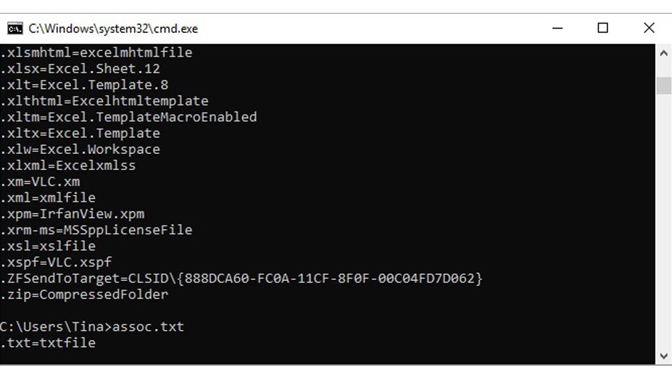This screenshot has height=378, width=672.
Task: Close the cmd.exe window
Action: pos(648,28)
